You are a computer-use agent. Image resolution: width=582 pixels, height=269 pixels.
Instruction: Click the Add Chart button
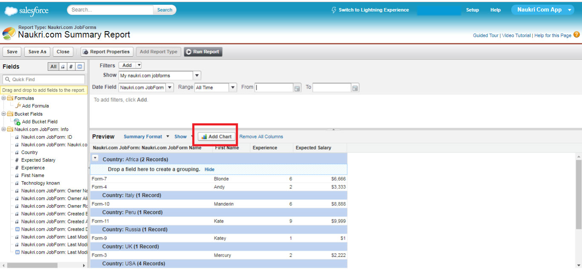[x=216, y=136]
